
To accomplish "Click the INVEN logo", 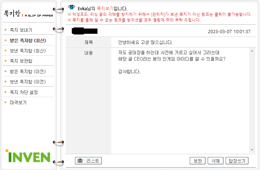I will (x=28, y=156).
